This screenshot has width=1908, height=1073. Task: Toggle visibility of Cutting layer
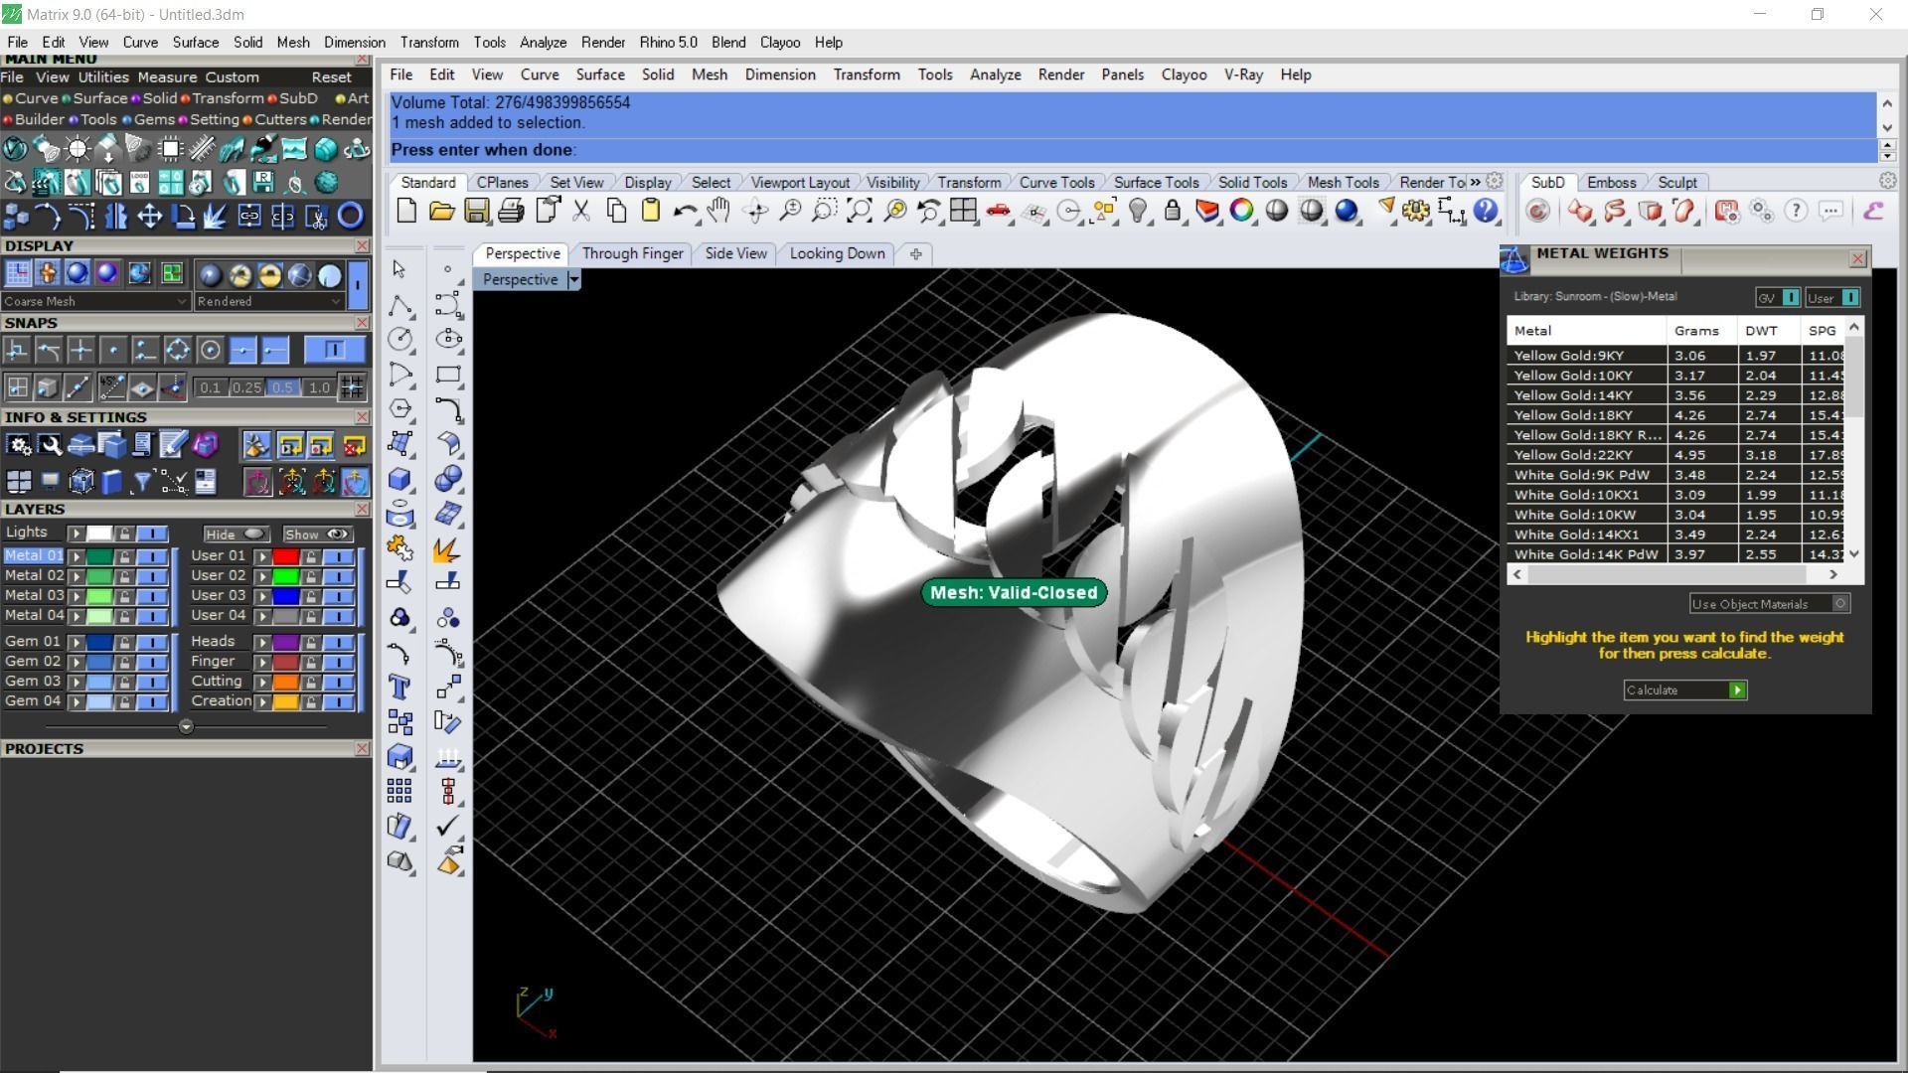click(x=339, y=682)
